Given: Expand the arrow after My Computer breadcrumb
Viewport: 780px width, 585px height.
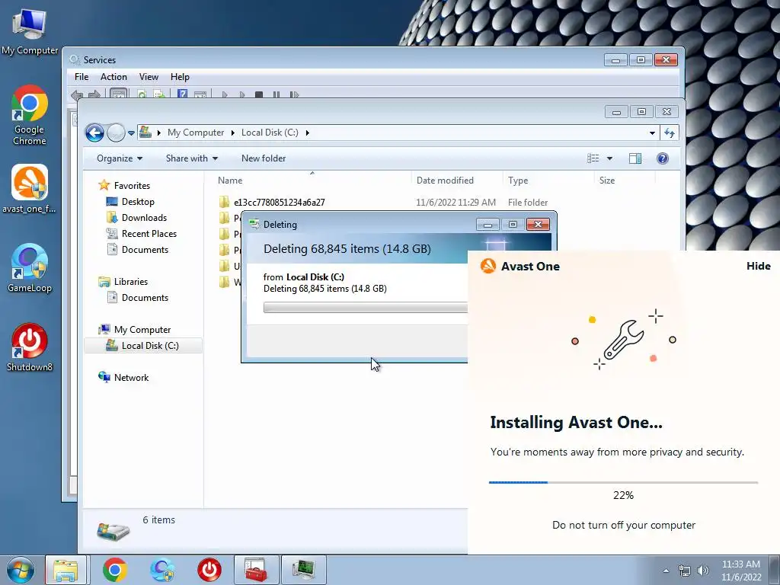Looking at the screenshot, I should point(232,133).
